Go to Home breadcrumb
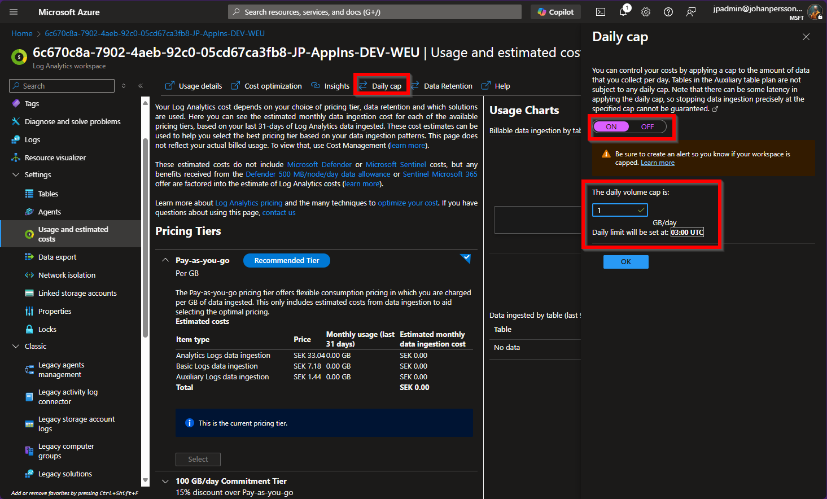The height and width of the screenshot is (499, 827). pyautogui.click(x=22, y=34)
